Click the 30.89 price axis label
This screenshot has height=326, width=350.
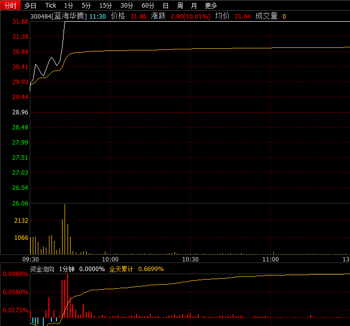[x=20, y=52]
